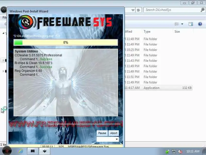Open the dropdown below Pause and Abort
The width and height of the screenshot is (206, 155).
108,139
